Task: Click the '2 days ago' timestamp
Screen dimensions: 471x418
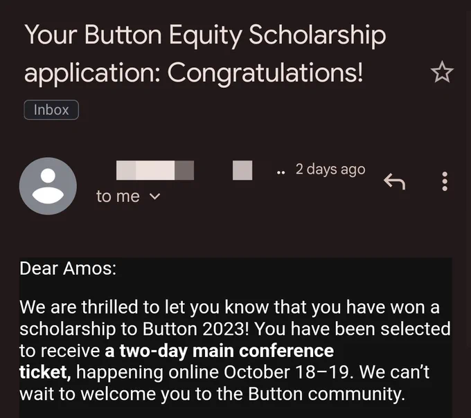Action: click(330, 170)
